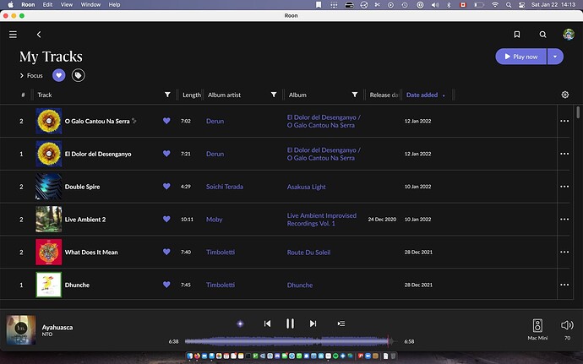This screenshot has height=364, width=583.
Task: Open the Window menu
Action: (90, 5)
